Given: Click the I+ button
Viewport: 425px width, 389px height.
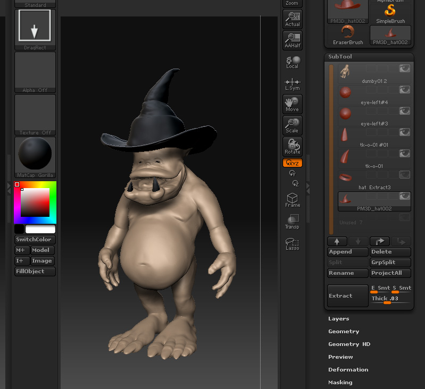Looking at the screenshot, I should (22, 261).
